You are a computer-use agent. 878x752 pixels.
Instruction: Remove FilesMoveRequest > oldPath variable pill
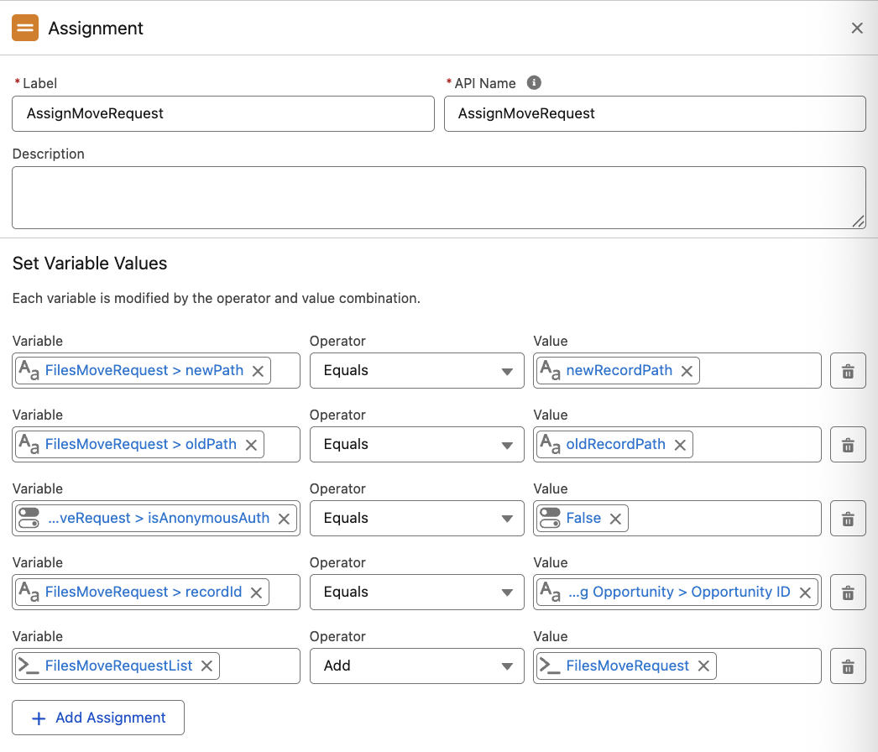point(251,445)
